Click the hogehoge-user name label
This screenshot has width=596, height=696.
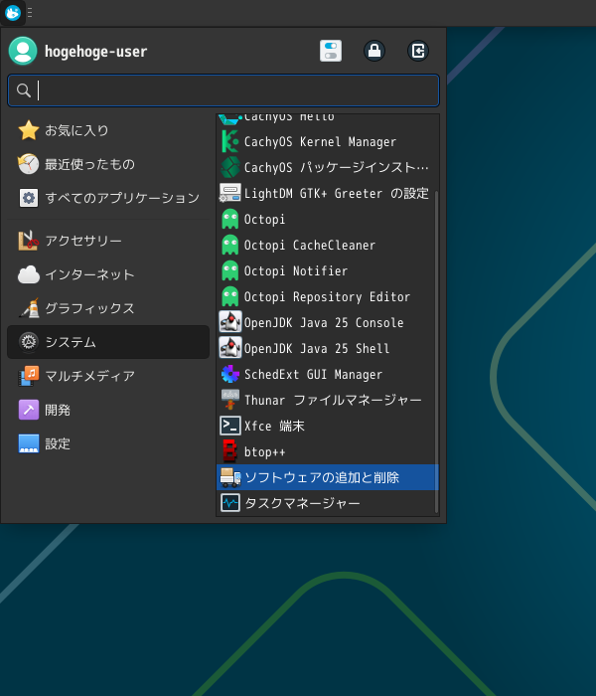(x=95, y=52)
